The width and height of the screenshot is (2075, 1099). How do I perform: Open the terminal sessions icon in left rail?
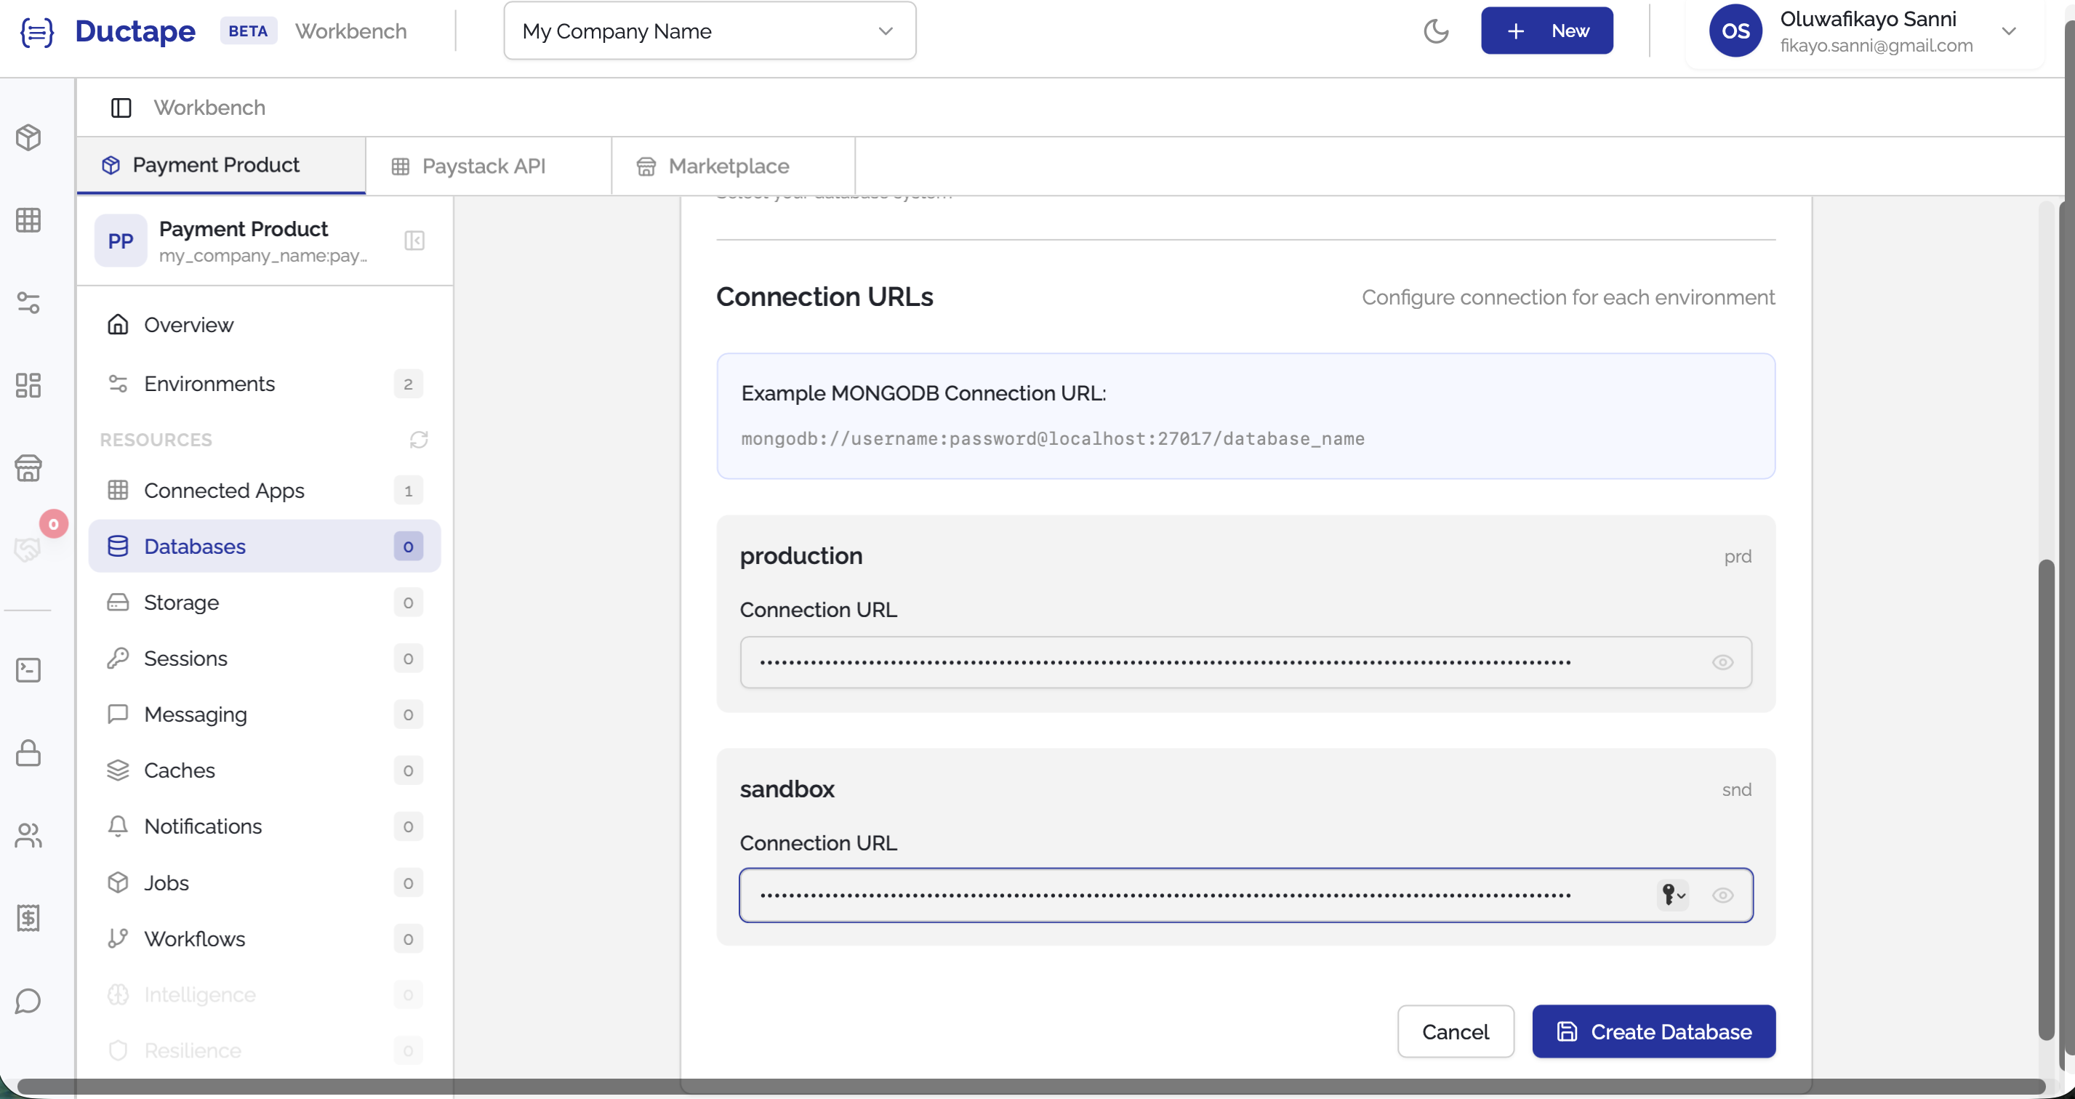28,669
